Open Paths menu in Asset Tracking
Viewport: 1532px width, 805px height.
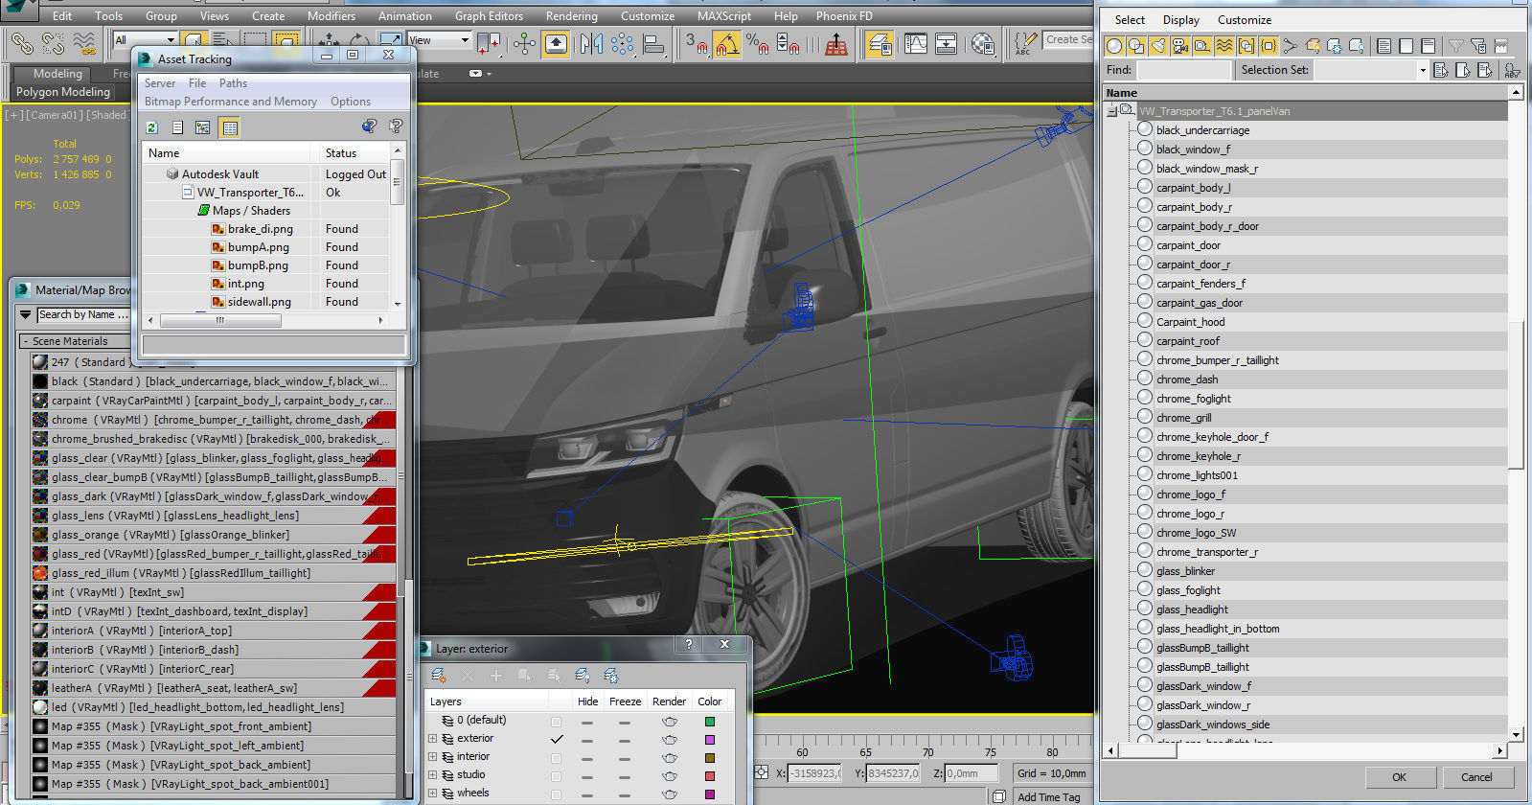point(233,83)
